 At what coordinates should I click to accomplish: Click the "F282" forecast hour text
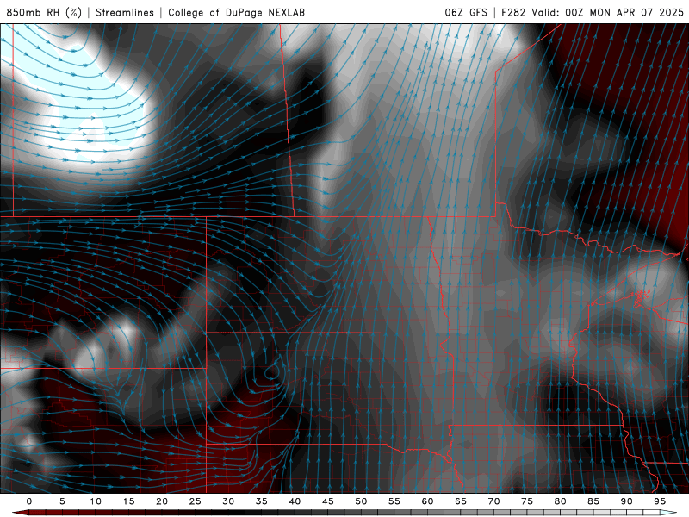513,12
